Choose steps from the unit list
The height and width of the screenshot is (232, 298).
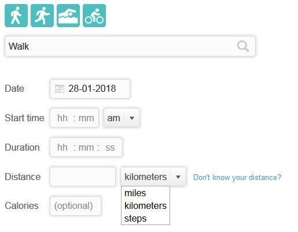(x=145, y=218)
